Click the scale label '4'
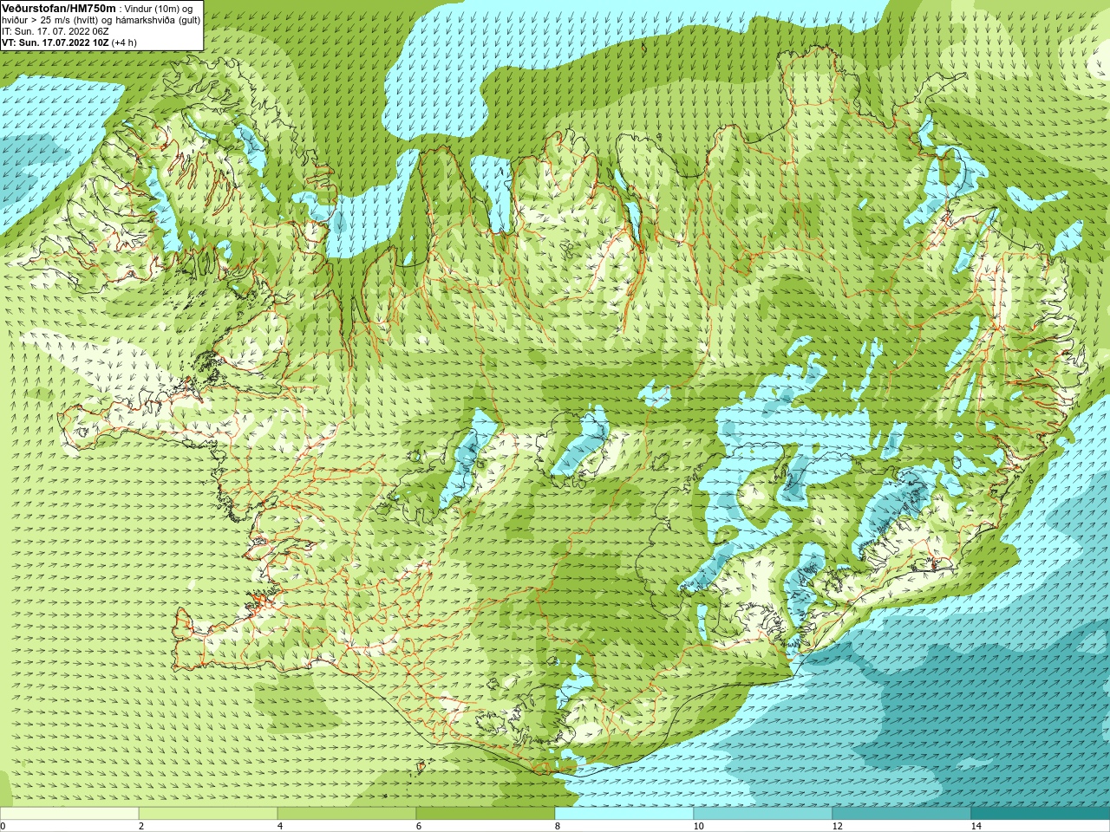 click(x=280, y=826)
